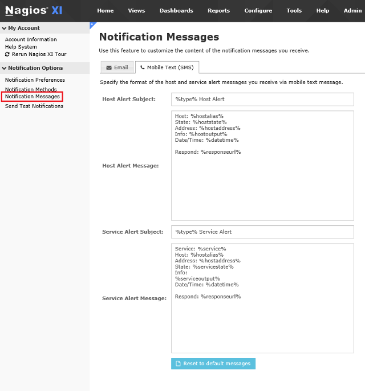This screenshot has width=365, height=391.
Task: Open Account Information link
Action: [31, 39]
